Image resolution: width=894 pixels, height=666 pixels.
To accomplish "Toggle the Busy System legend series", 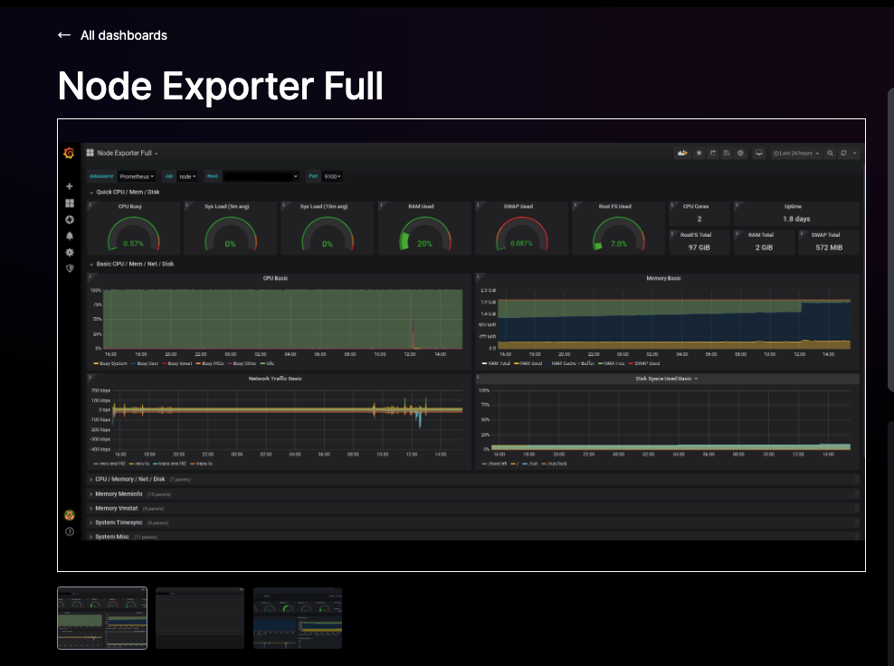I will (x=110, y=363).
